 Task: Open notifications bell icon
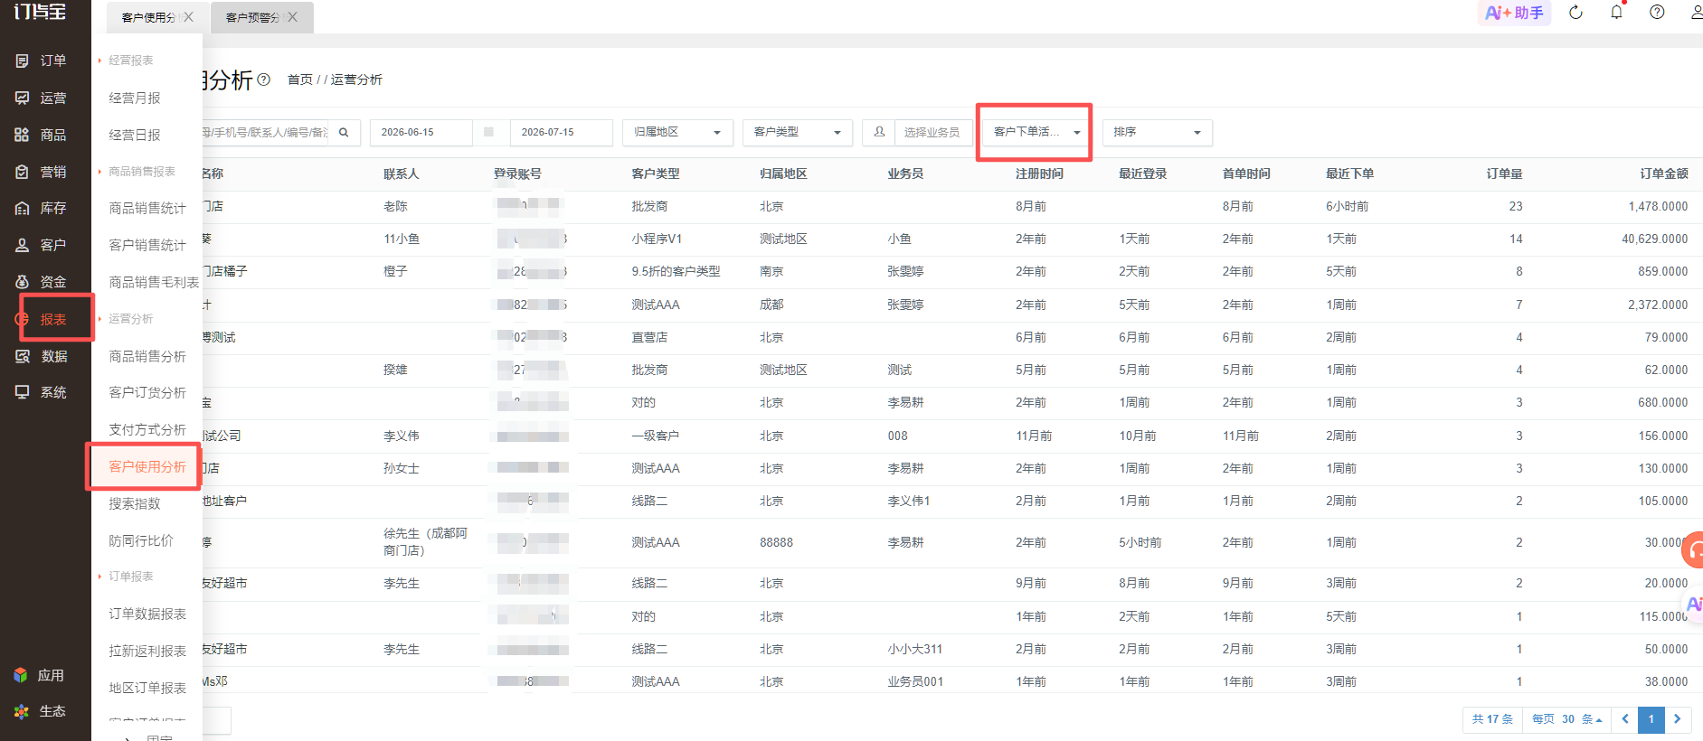pyautogui.click(x=1616, y=13)
